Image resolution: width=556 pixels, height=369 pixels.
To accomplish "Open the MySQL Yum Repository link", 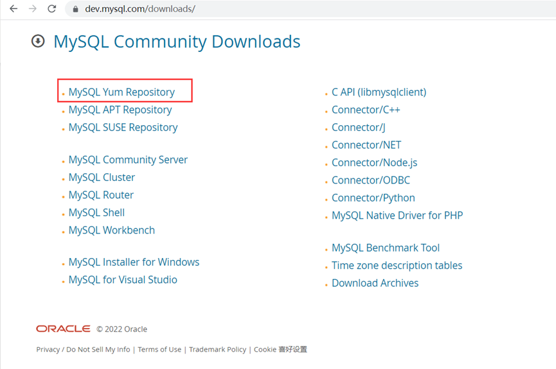I will pos(121,92).
